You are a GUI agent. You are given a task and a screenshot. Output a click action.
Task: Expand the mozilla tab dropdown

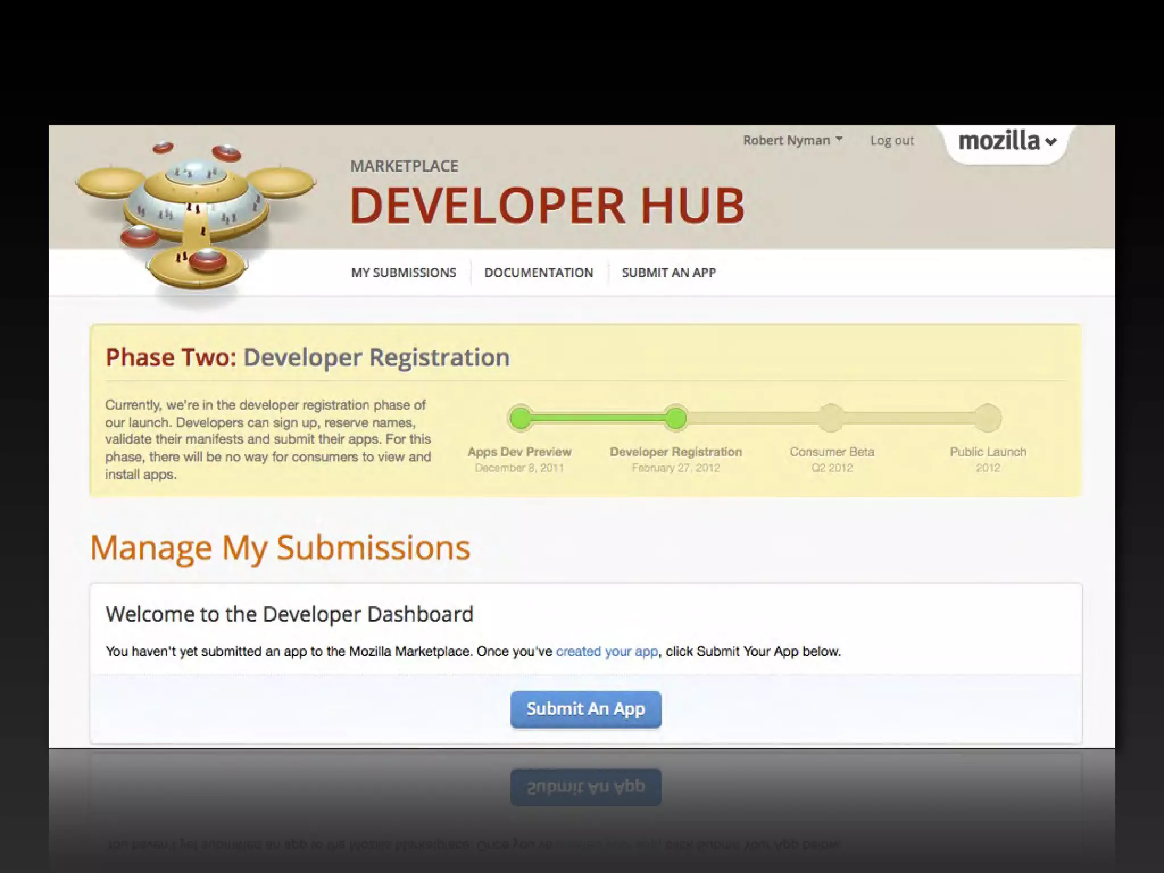pyautogui.click(x=1007, y=141)
